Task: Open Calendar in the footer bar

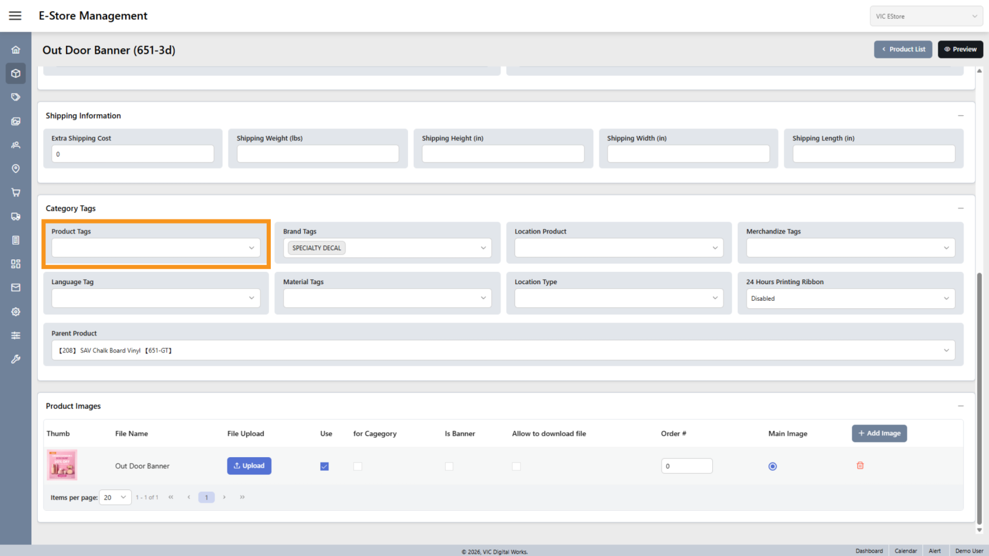Action: (x=905, y=551)
